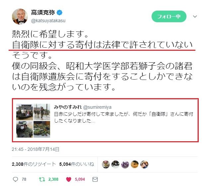Screen dimensions: 208x188
Task: Toggle the フォロー中 following button
Action: point(169,17)
